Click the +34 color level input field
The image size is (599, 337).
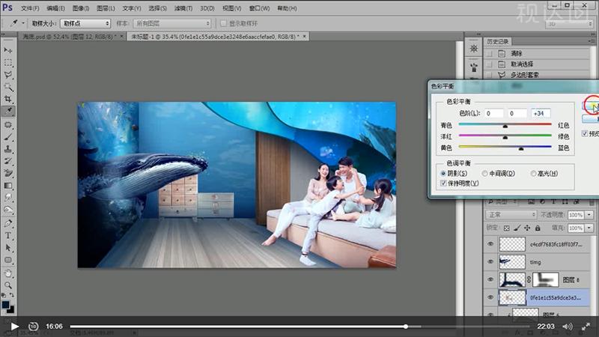click(x=541, y=114)
